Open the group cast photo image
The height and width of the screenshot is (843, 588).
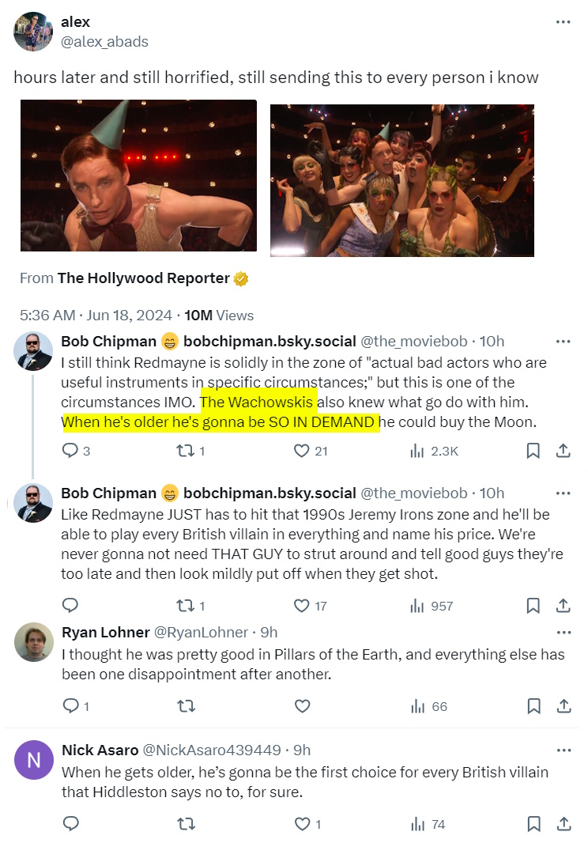402,180
